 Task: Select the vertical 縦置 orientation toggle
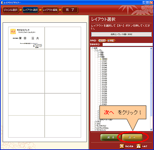[x=102, y=41]
